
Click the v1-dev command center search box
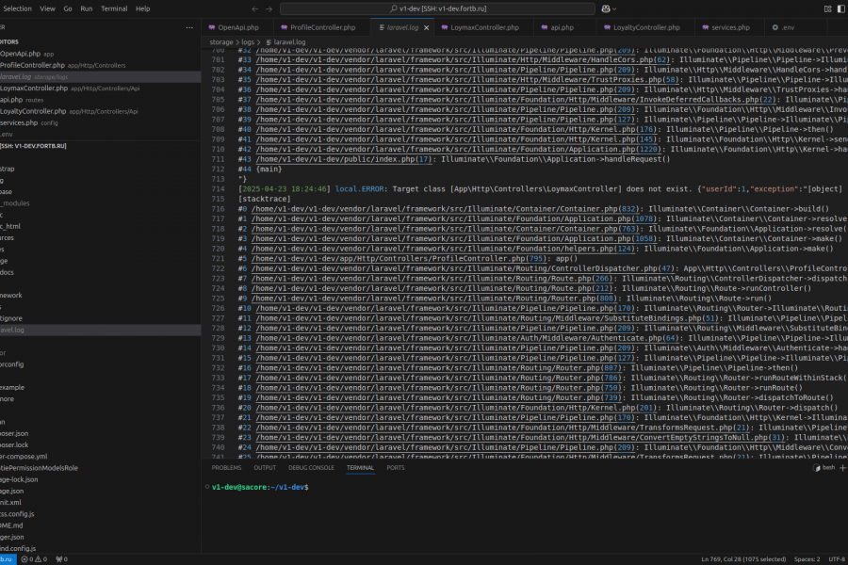click(436, 8)
